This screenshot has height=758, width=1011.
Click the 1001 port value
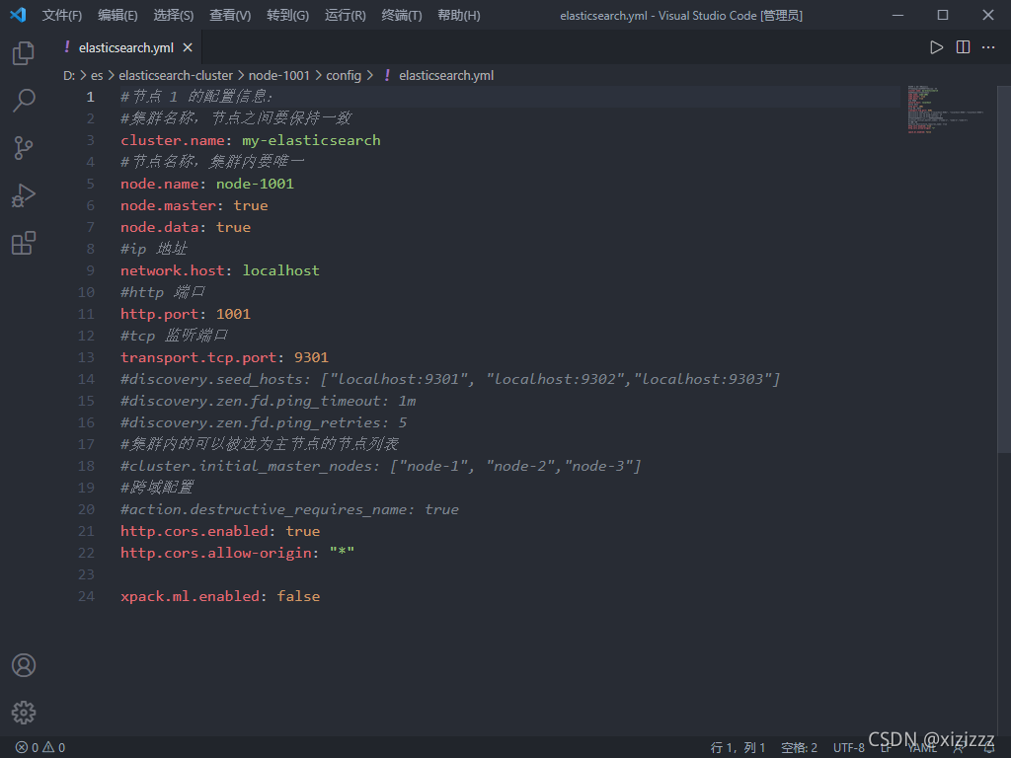[233, 314]
